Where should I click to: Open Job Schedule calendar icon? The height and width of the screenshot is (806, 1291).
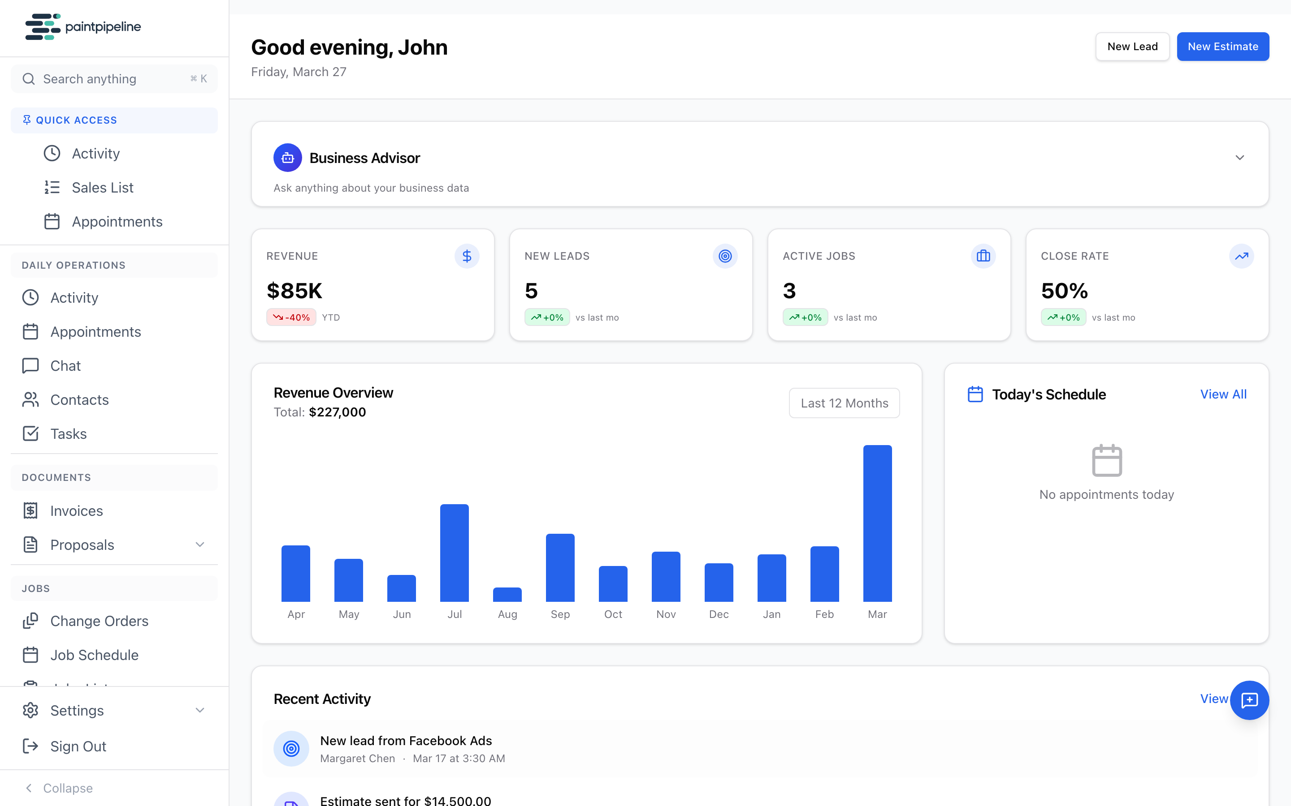point(30,655)
